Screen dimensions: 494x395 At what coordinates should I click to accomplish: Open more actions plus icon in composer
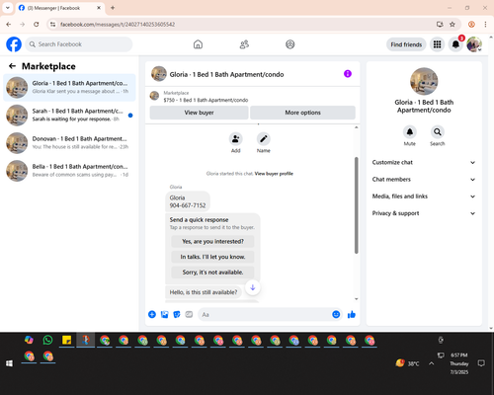(x=152, y=314)
